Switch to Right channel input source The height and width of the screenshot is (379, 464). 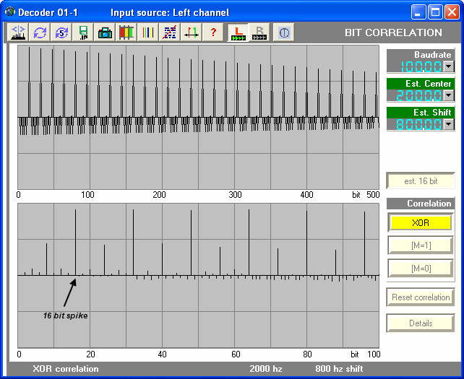259,32
